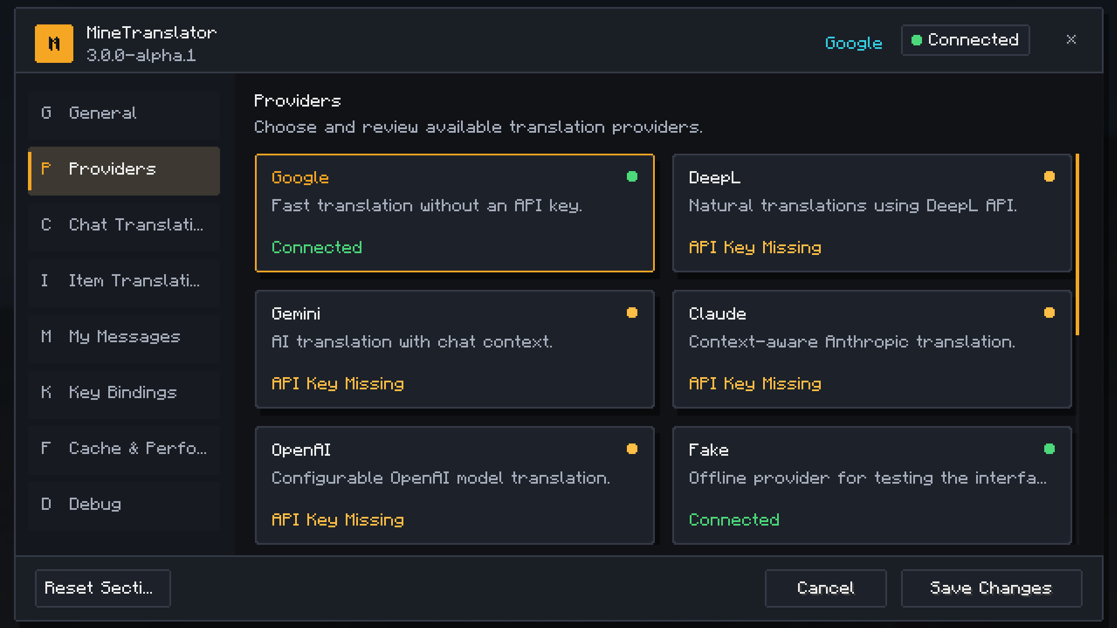This screenshot has height=628, width=1117.
Task: Click the green status dot on Fake card
Action: pyautogui.click(x=1049, y=449)
